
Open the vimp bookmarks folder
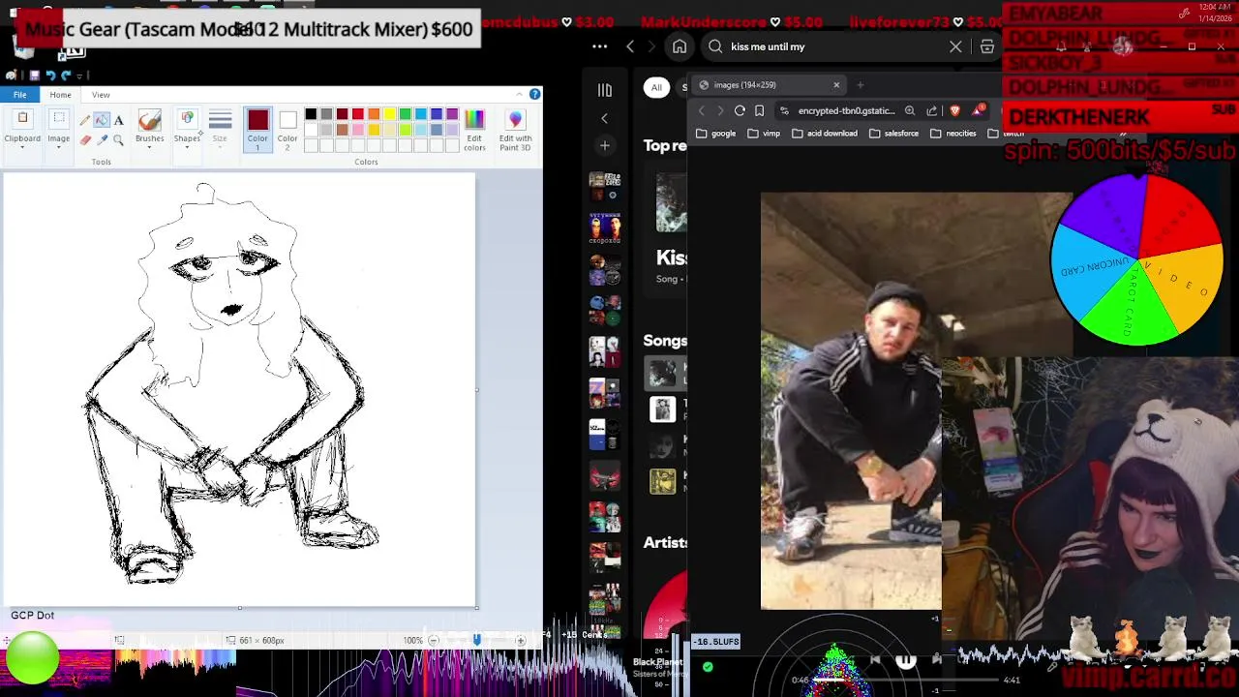coord(764,134)
